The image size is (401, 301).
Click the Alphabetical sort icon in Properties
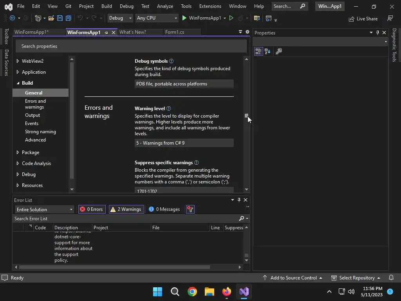coord(267,51)
